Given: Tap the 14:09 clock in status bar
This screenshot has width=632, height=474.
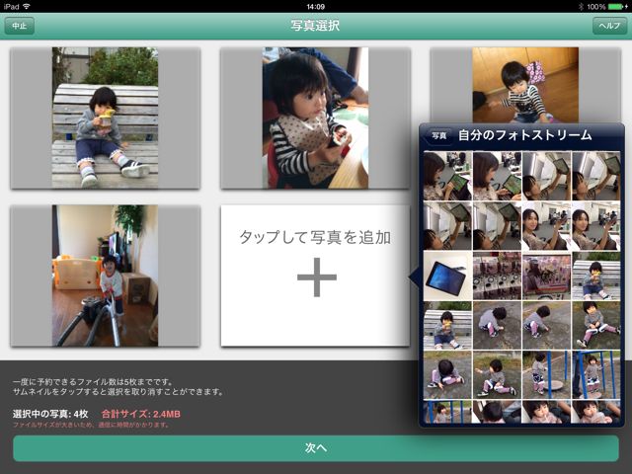Looking at the screenshot, I should 316,7.
